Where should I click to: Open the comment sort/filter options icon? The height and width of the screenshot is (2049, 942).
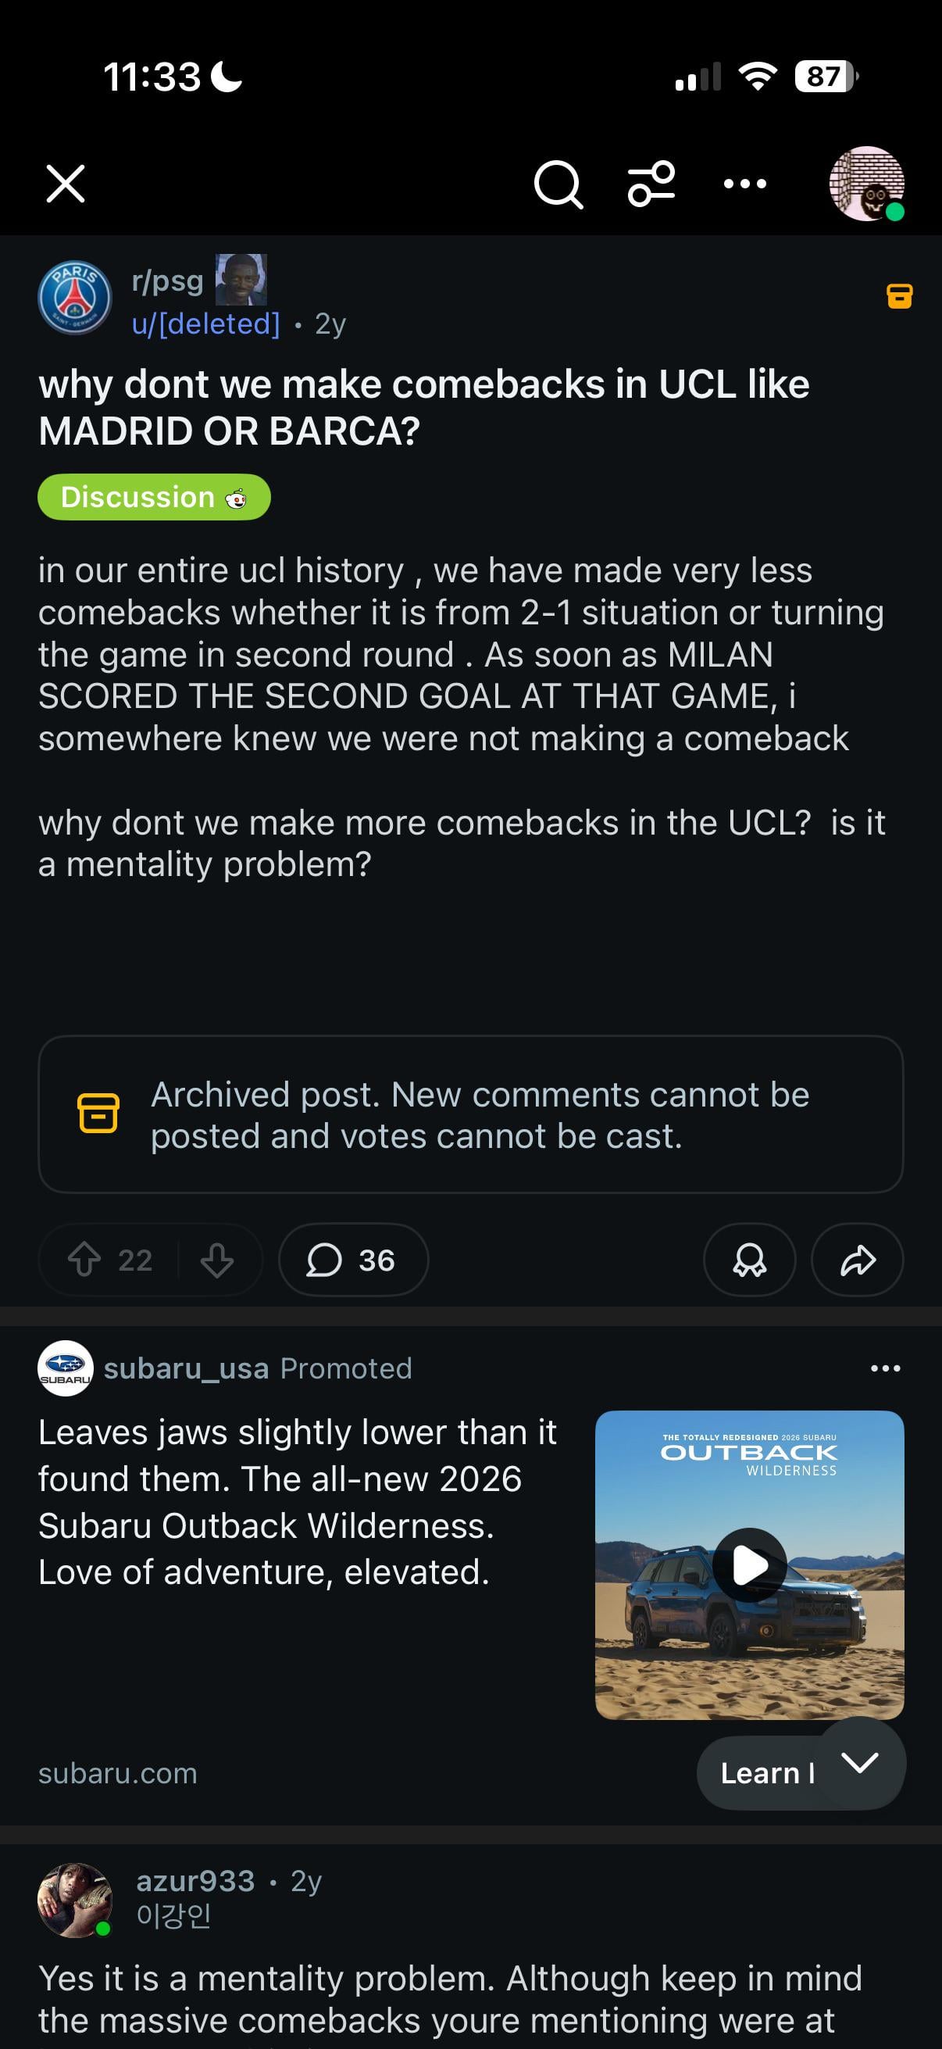click(x=652, y=184)
